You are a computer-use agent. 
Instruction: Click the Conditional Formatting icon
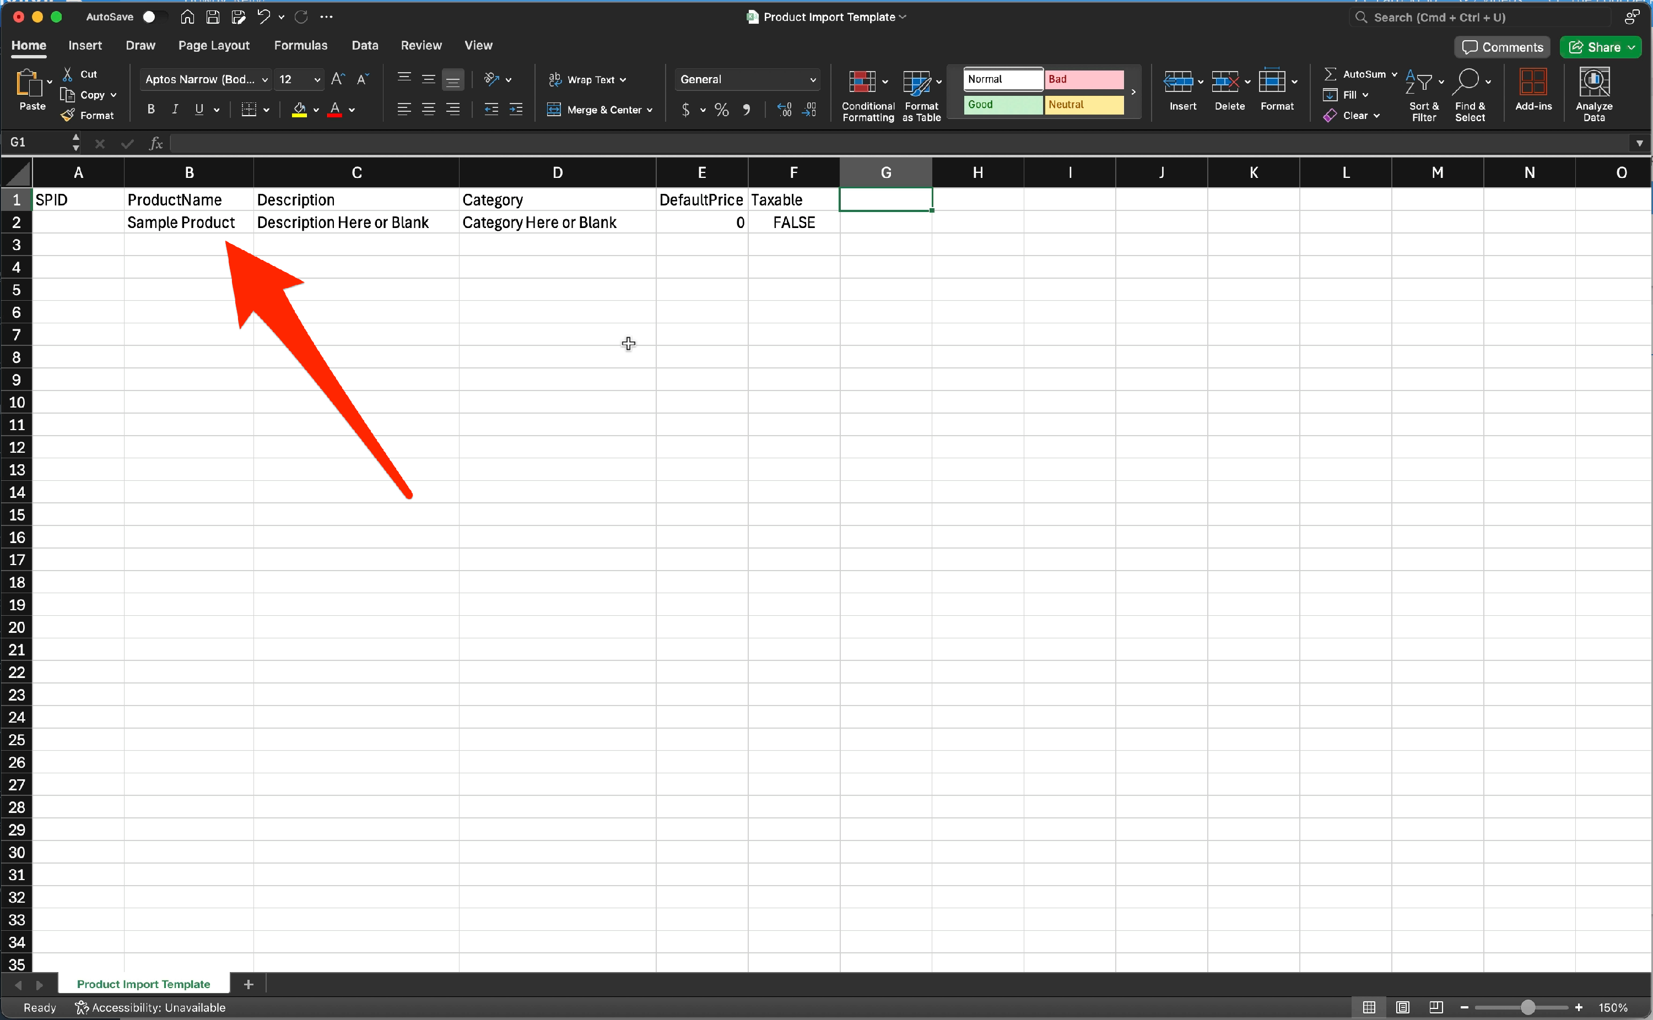coord(862,82)
